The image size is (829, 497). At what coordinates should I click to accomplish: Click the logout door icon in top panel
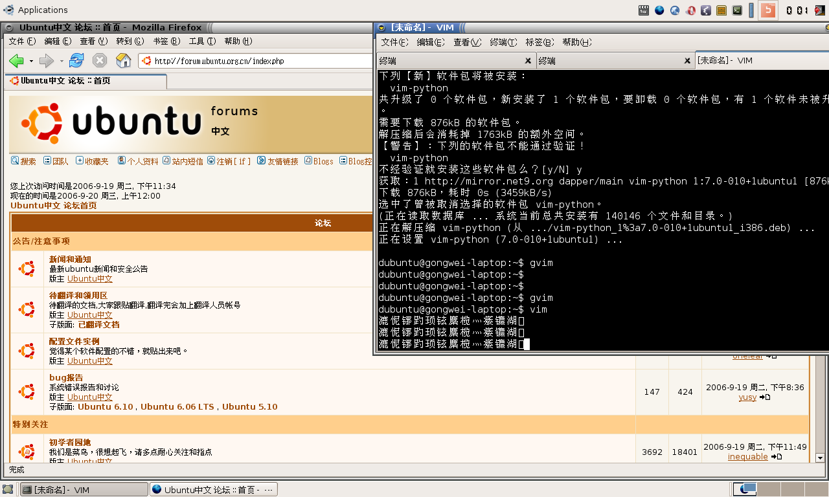820,10
